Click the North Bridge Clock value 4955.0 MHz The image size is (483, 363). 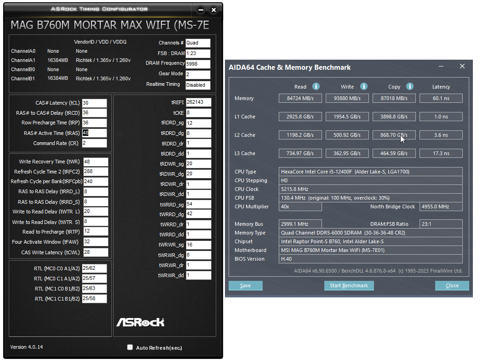441,207
